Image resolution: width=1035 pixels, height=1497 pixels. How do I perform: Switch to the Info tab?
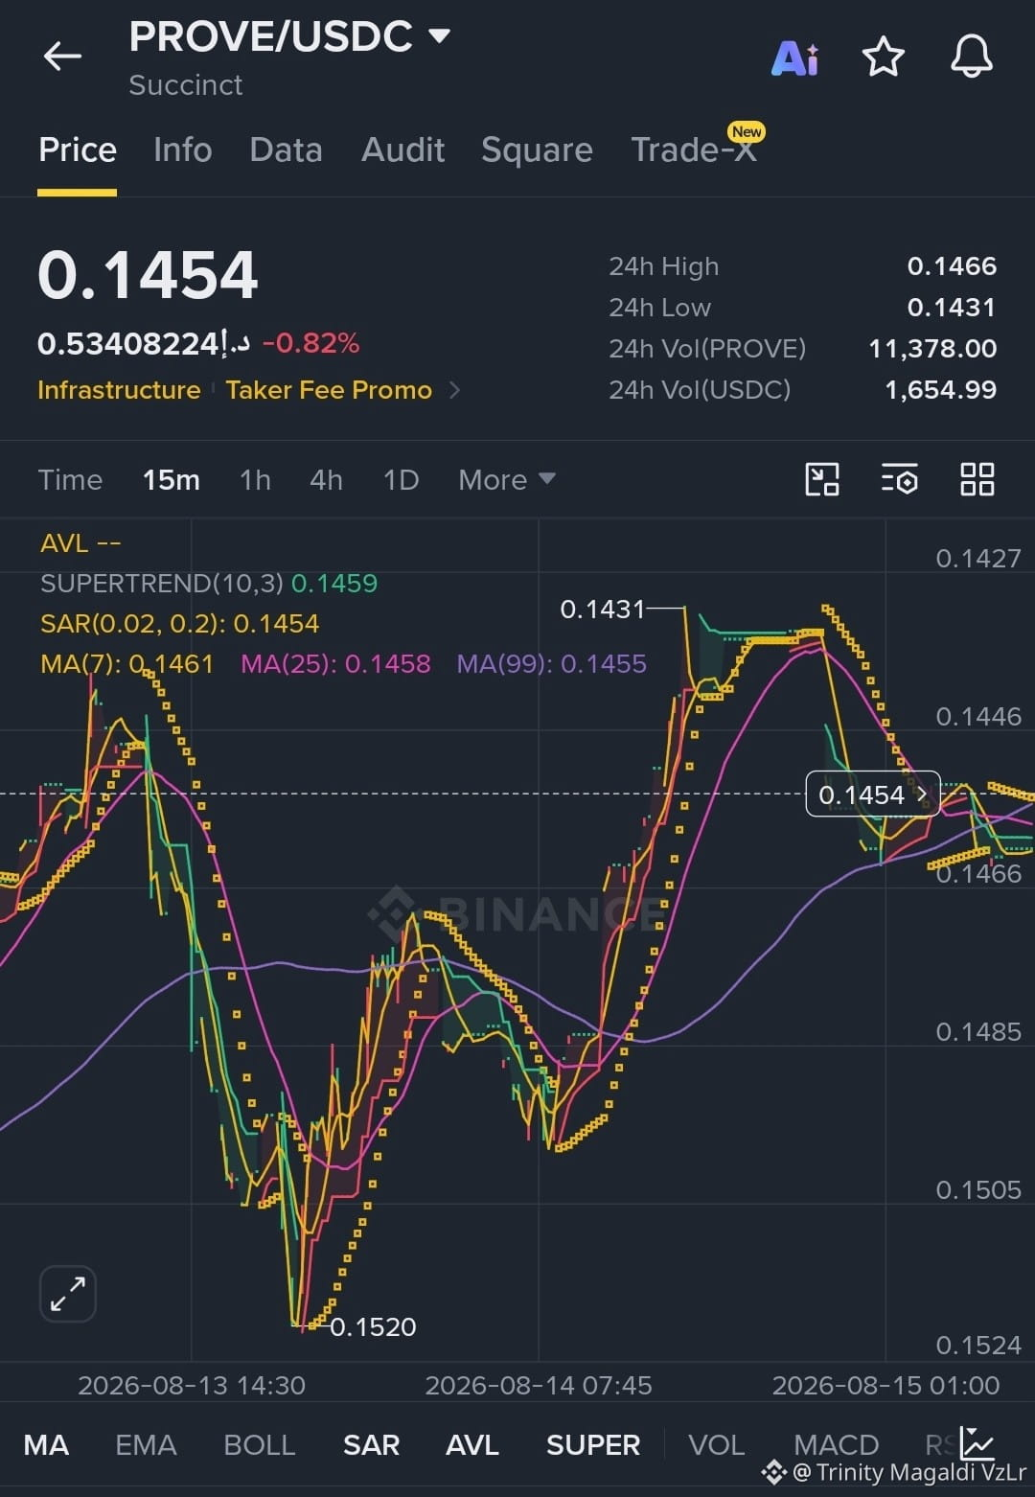(183, 150)
